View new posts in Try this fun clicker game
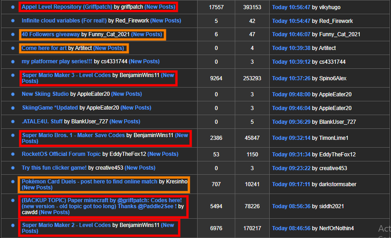The height and width of the screenshot is (238, 391). tap(140, 168)
